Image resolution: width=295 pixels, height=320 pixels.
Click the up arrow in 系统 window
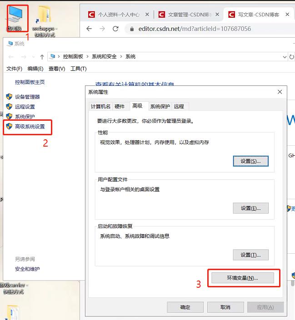coord(42,57)
